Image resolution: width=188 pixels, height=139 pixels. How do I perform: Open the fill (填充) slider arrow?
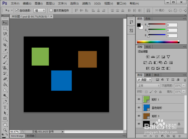click(184, 92)
